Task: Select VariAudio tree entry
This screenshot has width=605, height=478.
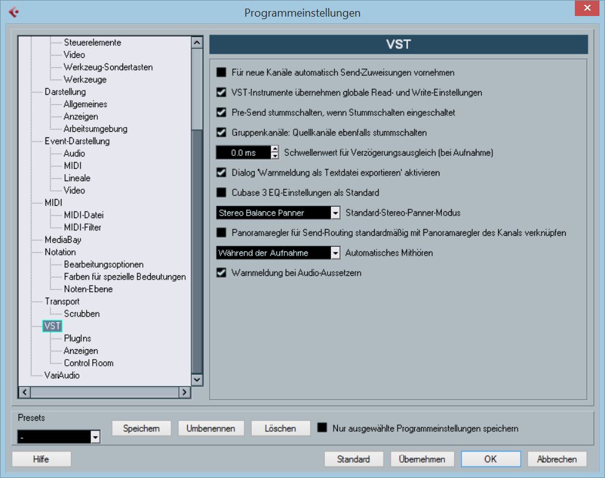Action: click(62, 375)
